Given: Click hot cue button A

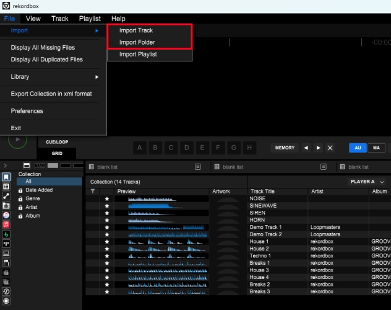Looking at the screenshot, I should [139, 148].
